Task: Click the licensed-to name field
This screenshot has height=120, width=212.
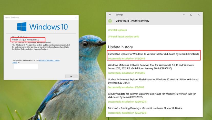Action: pos(26,67)
